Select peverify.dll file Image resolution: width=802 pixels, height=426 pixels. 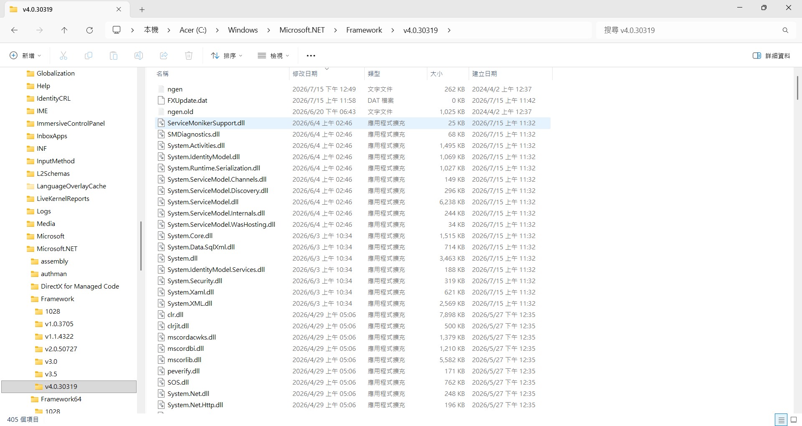[353, 371]
